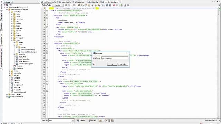Expand the models folder

(x=12, y=35)
